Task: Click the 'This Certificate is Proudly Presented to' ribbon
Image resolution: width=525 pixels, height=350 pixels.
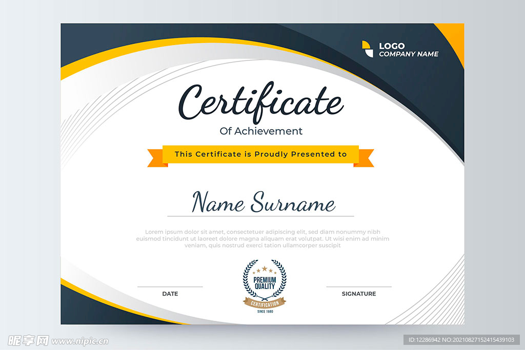Action: [x=260, y=155]
